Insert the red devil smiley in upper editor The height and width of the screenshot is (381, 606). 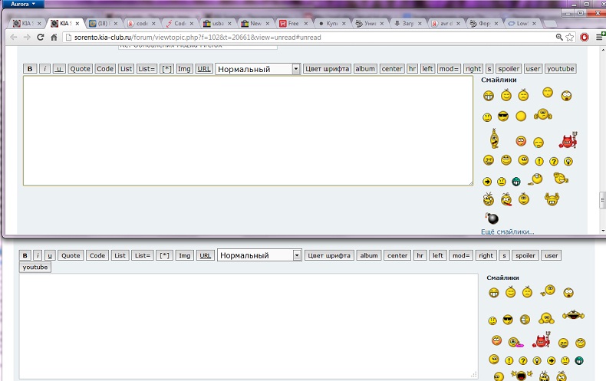(x=568, y=140)
